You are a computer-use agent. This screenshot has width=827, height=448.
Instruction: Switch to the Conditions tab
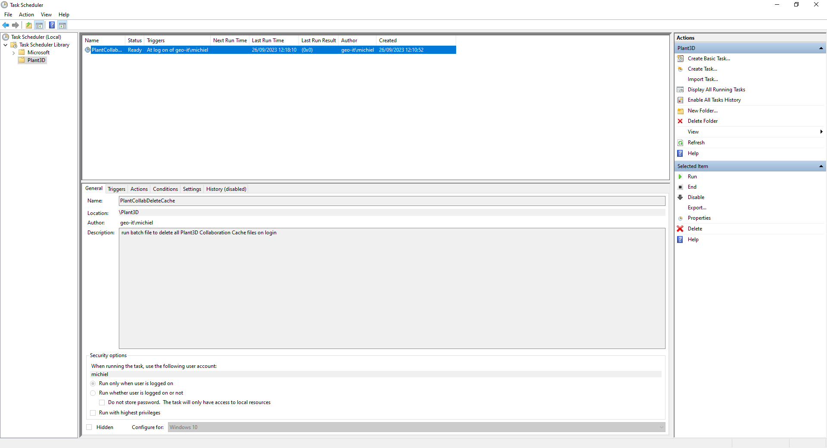coord(165,189)
